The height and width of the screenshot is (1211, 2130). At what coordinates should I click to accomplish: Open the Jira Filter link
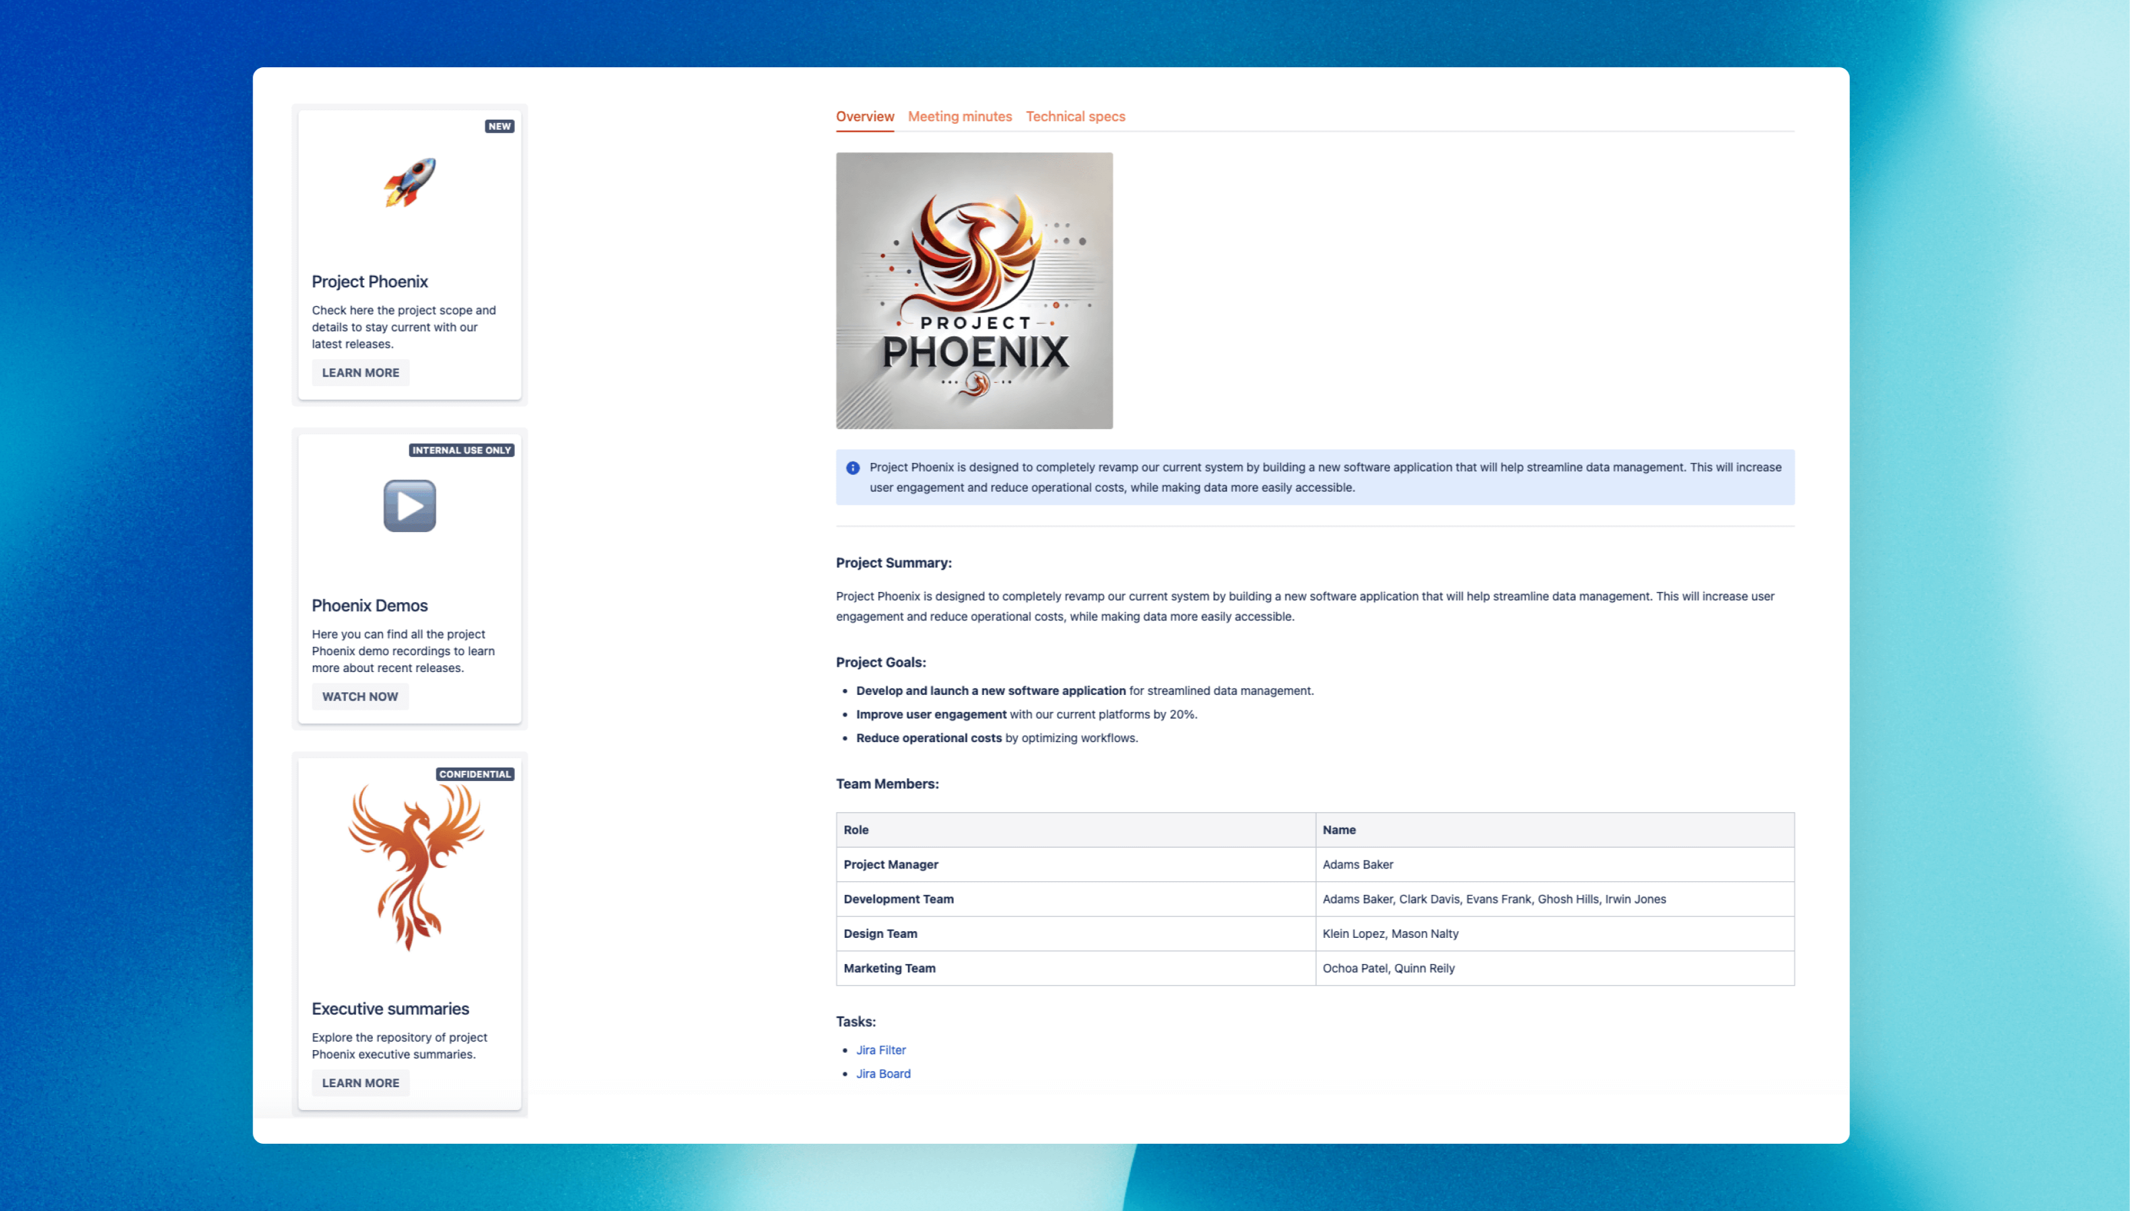tap(881, 1050)
